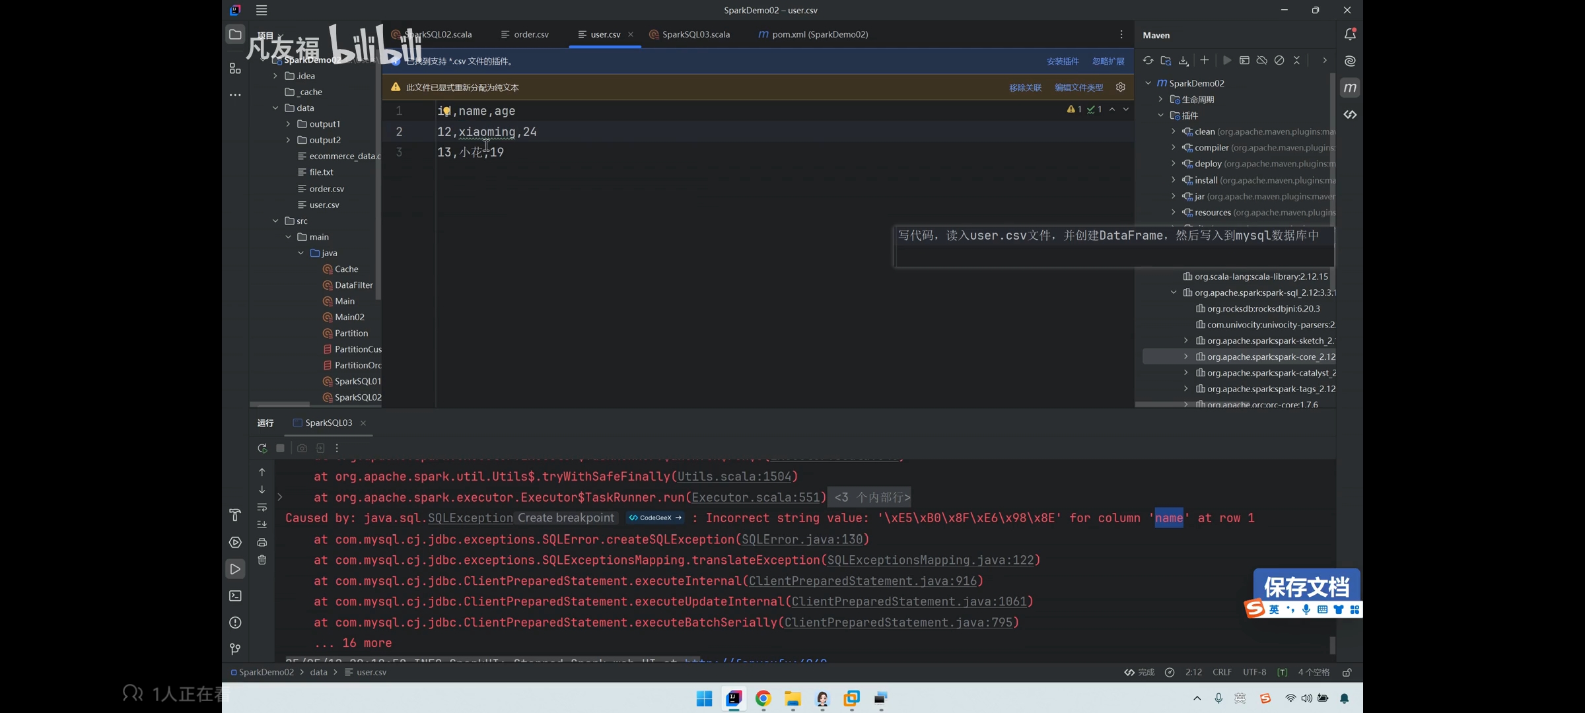Image resolution: width=1585 pixels, height=713 pixels.
Task: Reload all Maven projects
Action: (x=1148, y=60)
